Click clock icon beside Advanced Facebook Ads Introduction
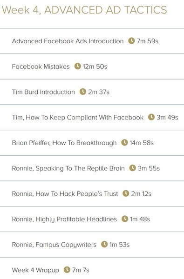184x279 pixels. pyautogui.click(x=131, y=41)
